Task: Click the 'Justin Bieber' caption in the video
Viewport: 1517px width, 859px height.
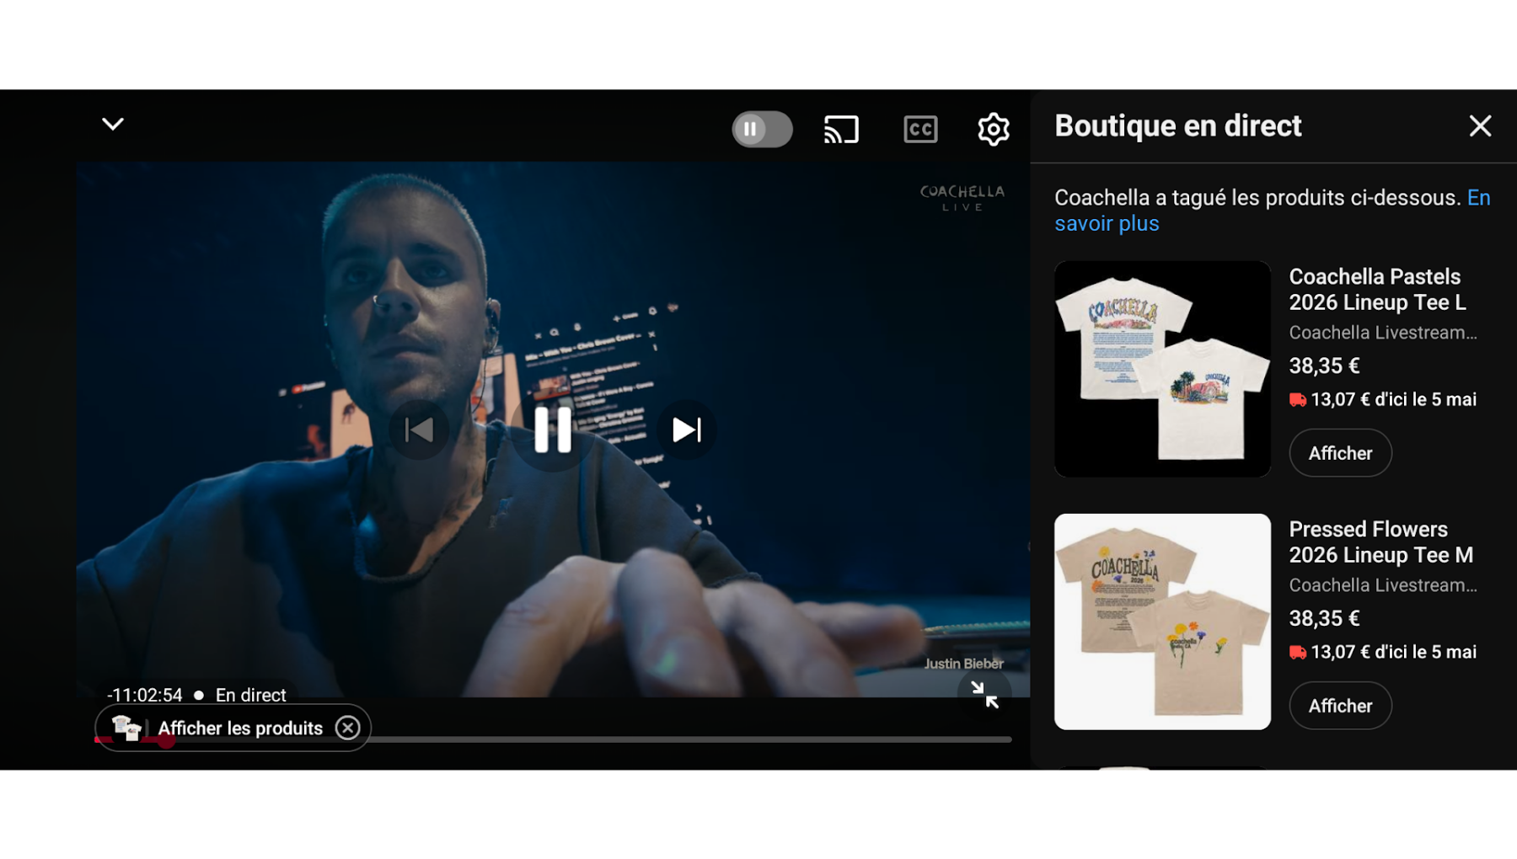Action: (x=963, y=664)
